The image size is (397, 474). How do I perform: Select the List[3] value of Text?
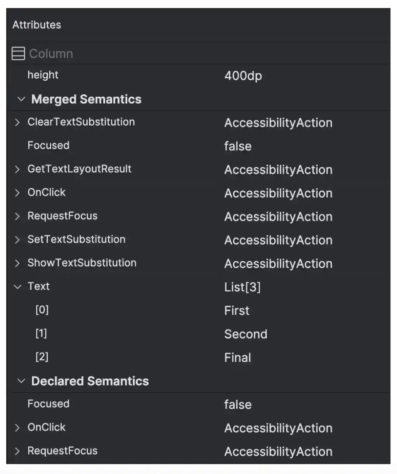(243, 287)
